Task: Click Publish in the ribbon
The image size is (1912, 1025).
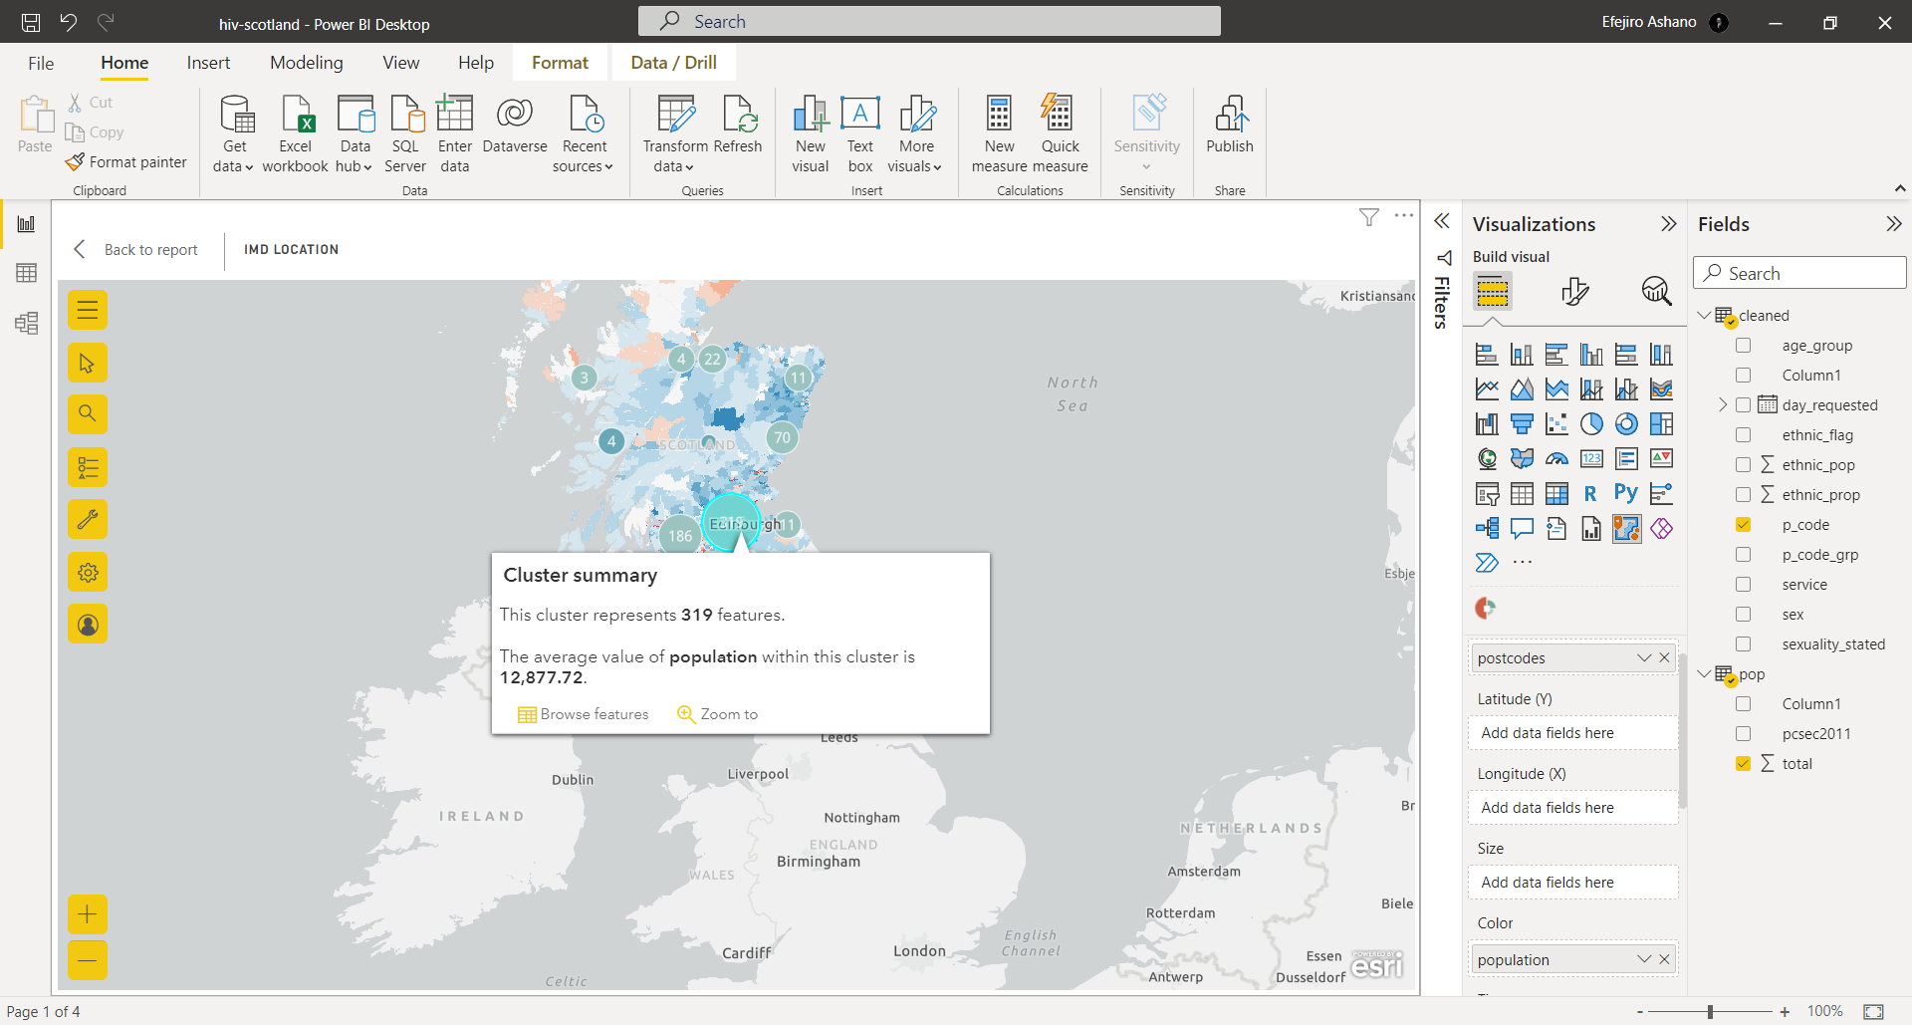Action: tap(1230, 125)
